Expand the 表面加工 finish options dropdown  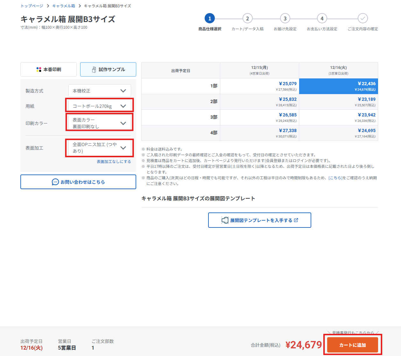coord(100,148)
